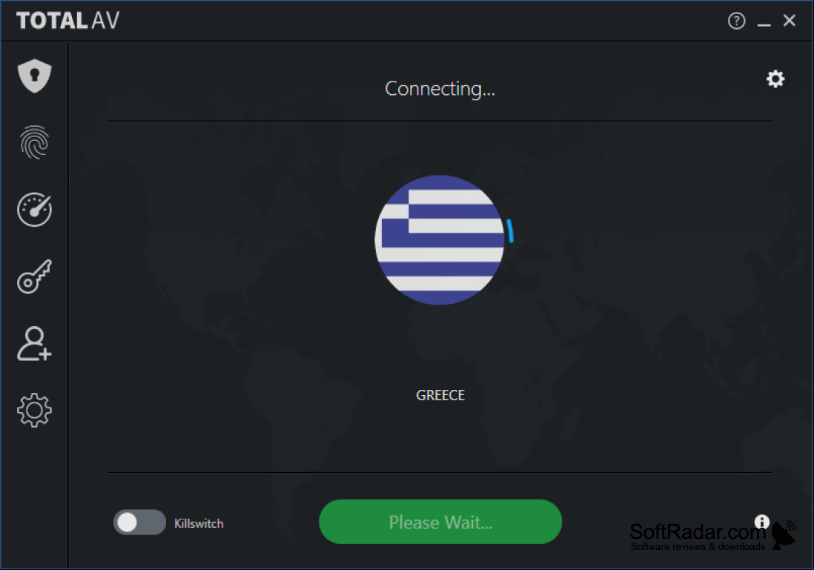The height and width of the screenshot is (570, 814).
Task: Open the sidebar settings gear
Action: click(x=34, y=410)
